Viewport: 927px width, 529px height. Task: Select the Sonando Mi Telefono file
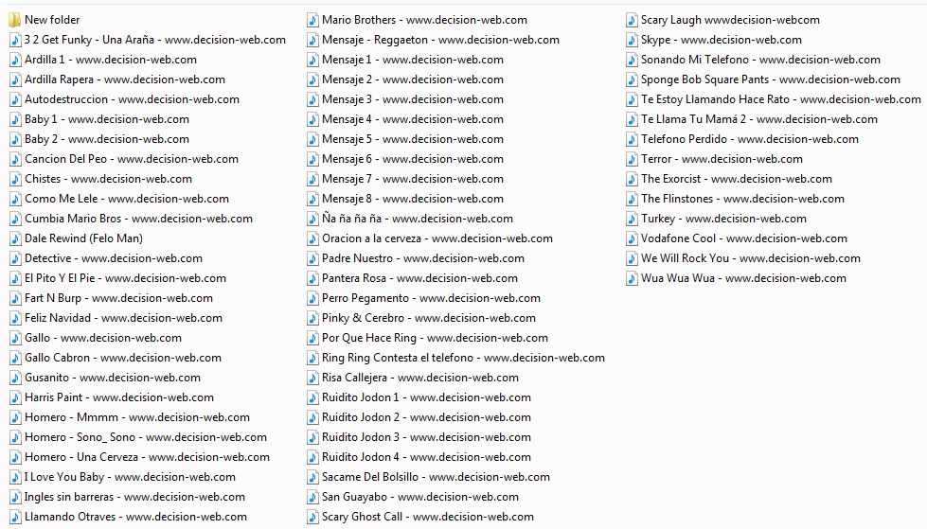click(x=761, y=60)
